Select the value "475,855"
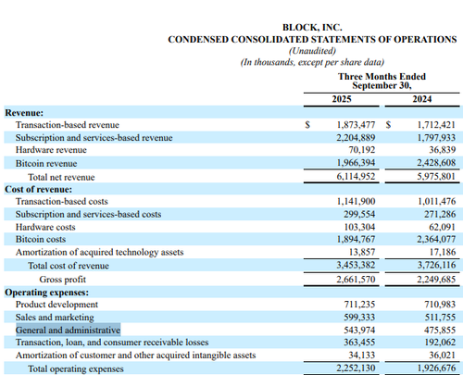 click(x=440, y=331)
